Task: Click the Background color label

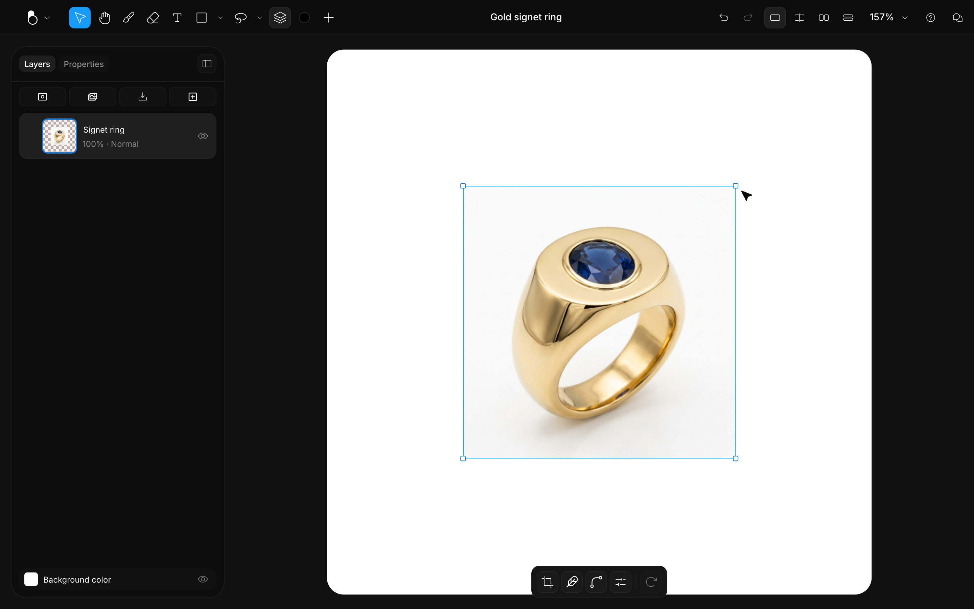Action: point(77,580)
